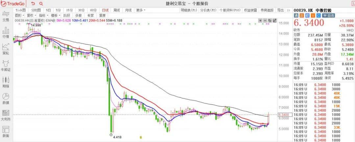This screenshot has height=142, width=355.
Task: Click the 专家 expert button
Action: coord(90,15)
